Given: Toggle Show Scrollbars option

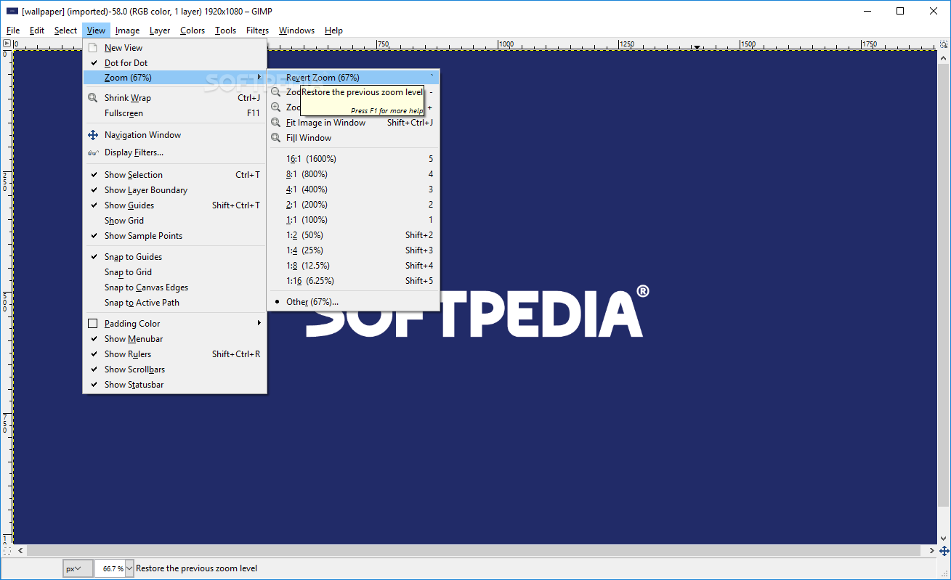Looking at the screenshot, I should coord(174,369).
